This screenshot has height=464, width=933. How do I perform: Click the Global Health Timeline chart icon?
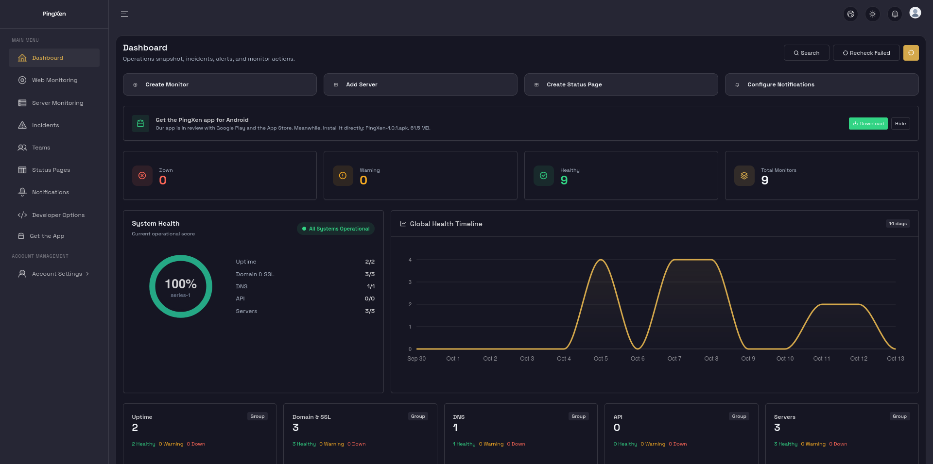pyautogui.click(x=403, y=224)
